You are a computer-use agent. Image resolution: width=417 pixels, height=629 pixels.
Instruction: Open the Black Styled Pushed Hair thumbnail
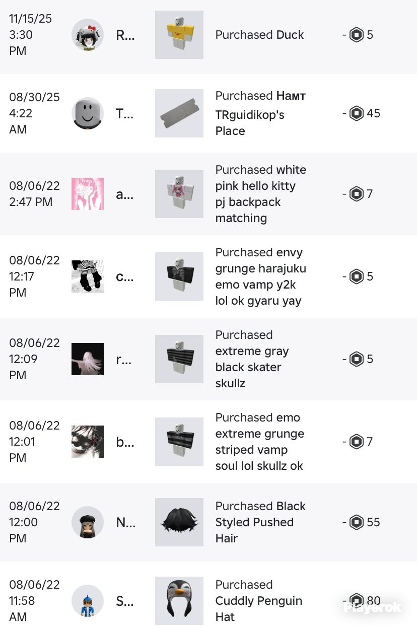(179, 522)
